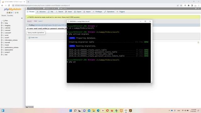Expand the carousel database node
Viewport: 201px width, 113px height.
[x=2, y=30]
